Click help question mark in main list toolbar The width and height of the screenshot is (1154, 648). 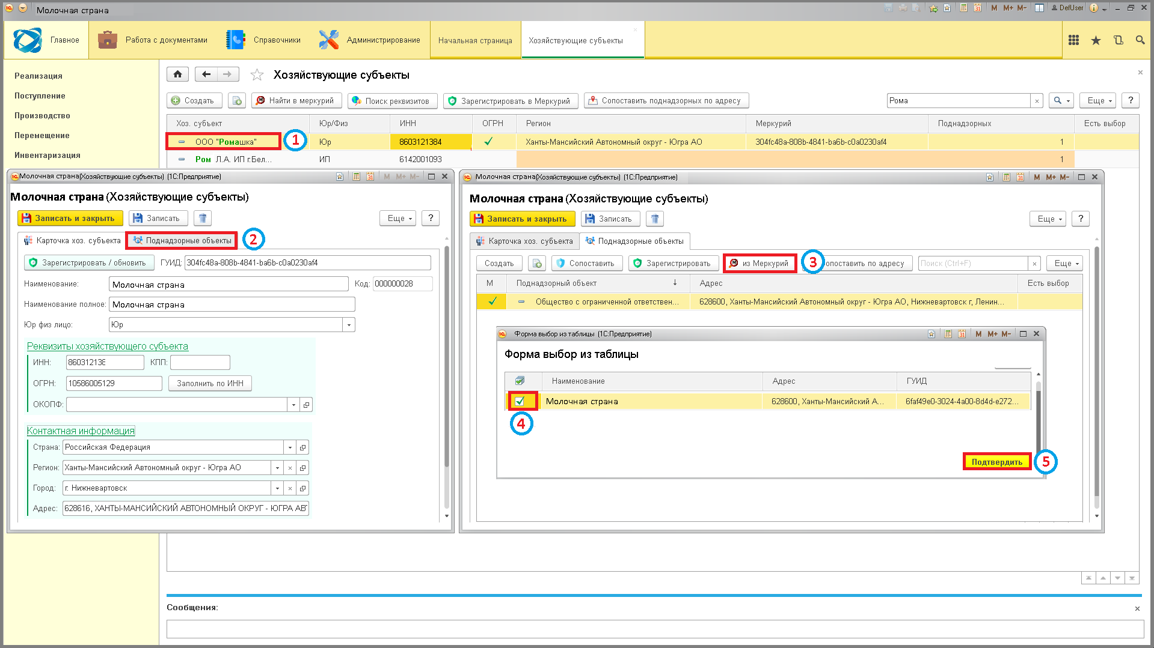click(1131, 101)
